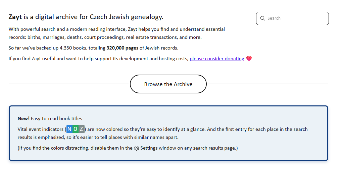The height and width of the screenshot is (171, 344).
Task: Click the powerful search and modern reading sentence
Action: click(x=117, y=33)
